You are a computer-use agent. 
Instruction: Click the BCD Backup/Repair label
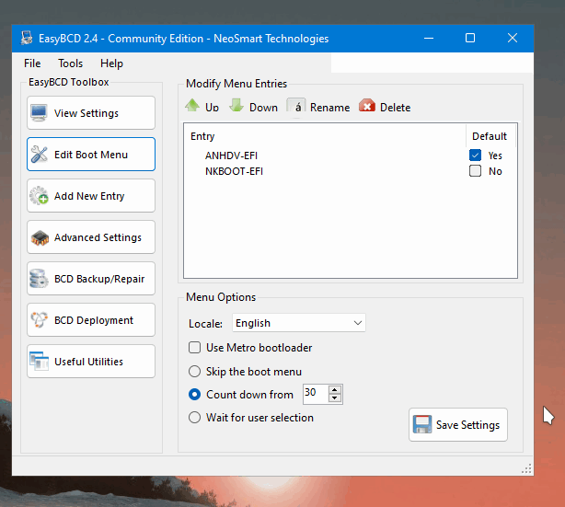click(99, 279)
